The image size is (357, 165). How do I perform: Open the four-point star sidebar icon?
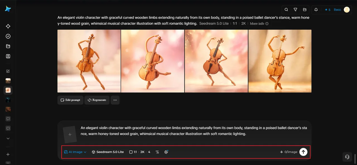8,26
